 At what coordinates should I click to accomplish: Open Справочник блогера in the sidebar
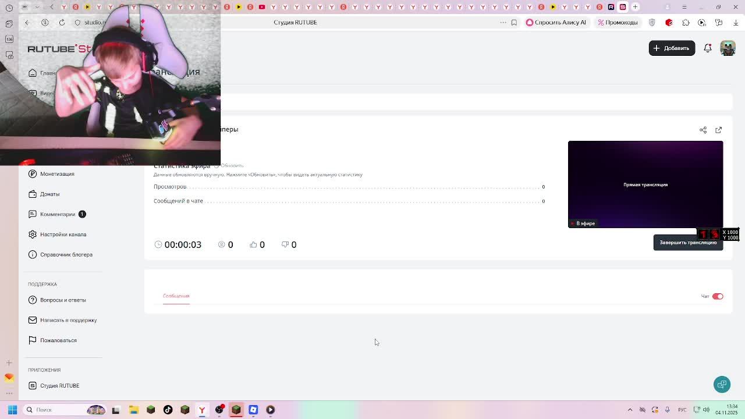click(66, 254)
